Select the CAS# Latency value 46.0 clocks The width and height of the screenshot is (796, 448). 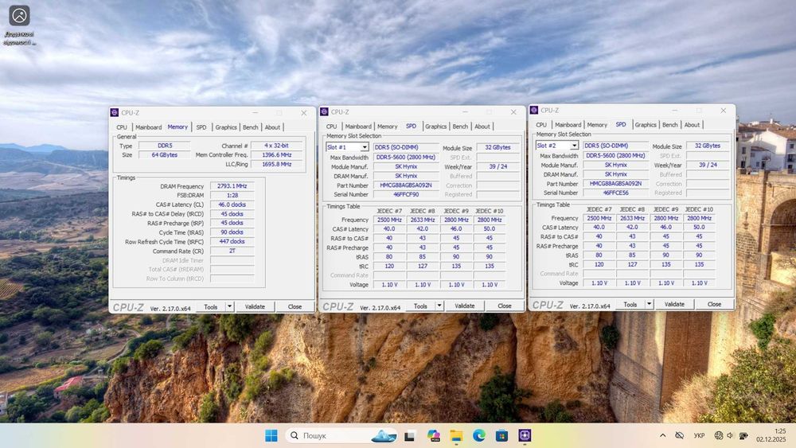[x=232, y=205]
